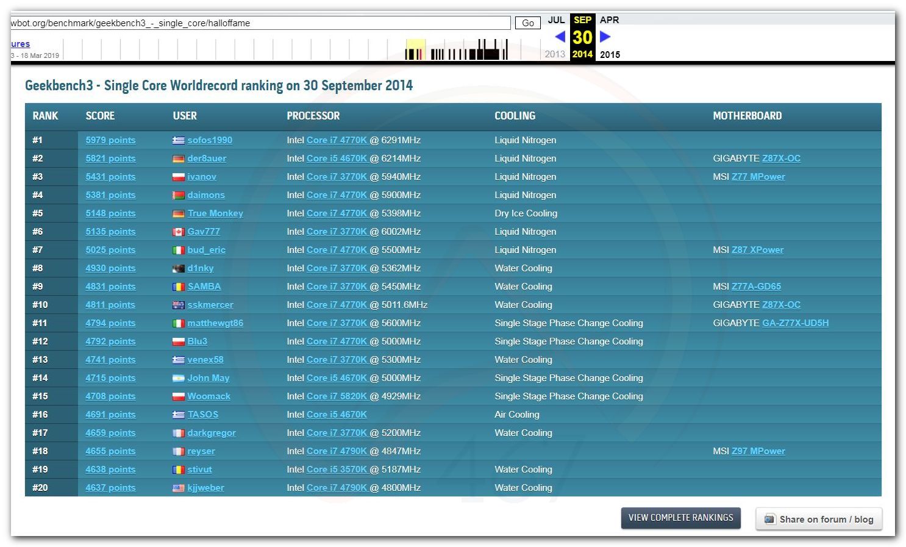This screenshot has width=906, height=547.
Task: Click the US flag beside kjjweber
Action: click(x=178, y=488)
